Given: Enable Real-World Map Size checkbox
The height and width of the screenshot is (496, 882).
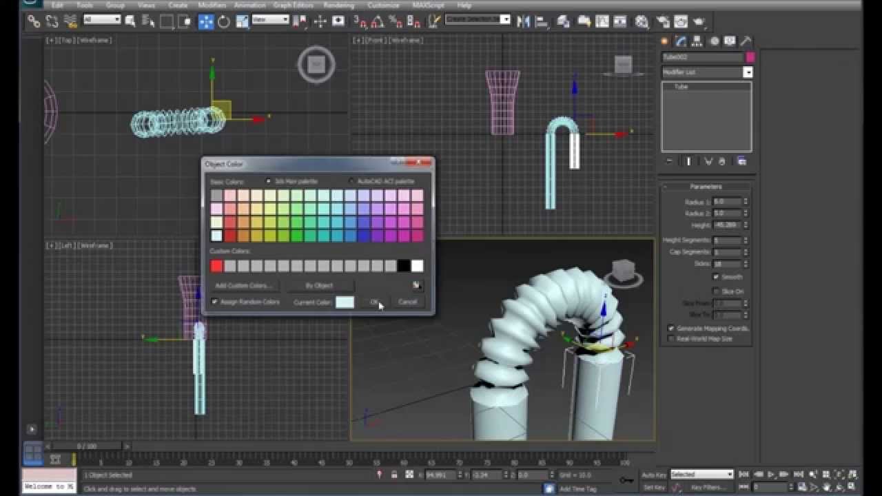Looking at the screenshot, I should (671, 339).
